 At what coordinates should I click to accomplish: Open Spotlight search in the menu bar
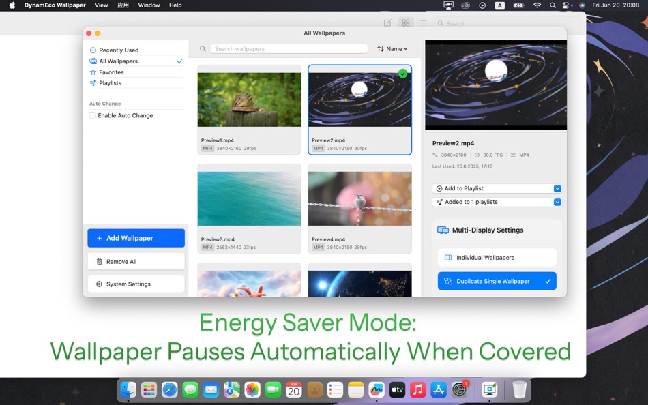[553, 5]
